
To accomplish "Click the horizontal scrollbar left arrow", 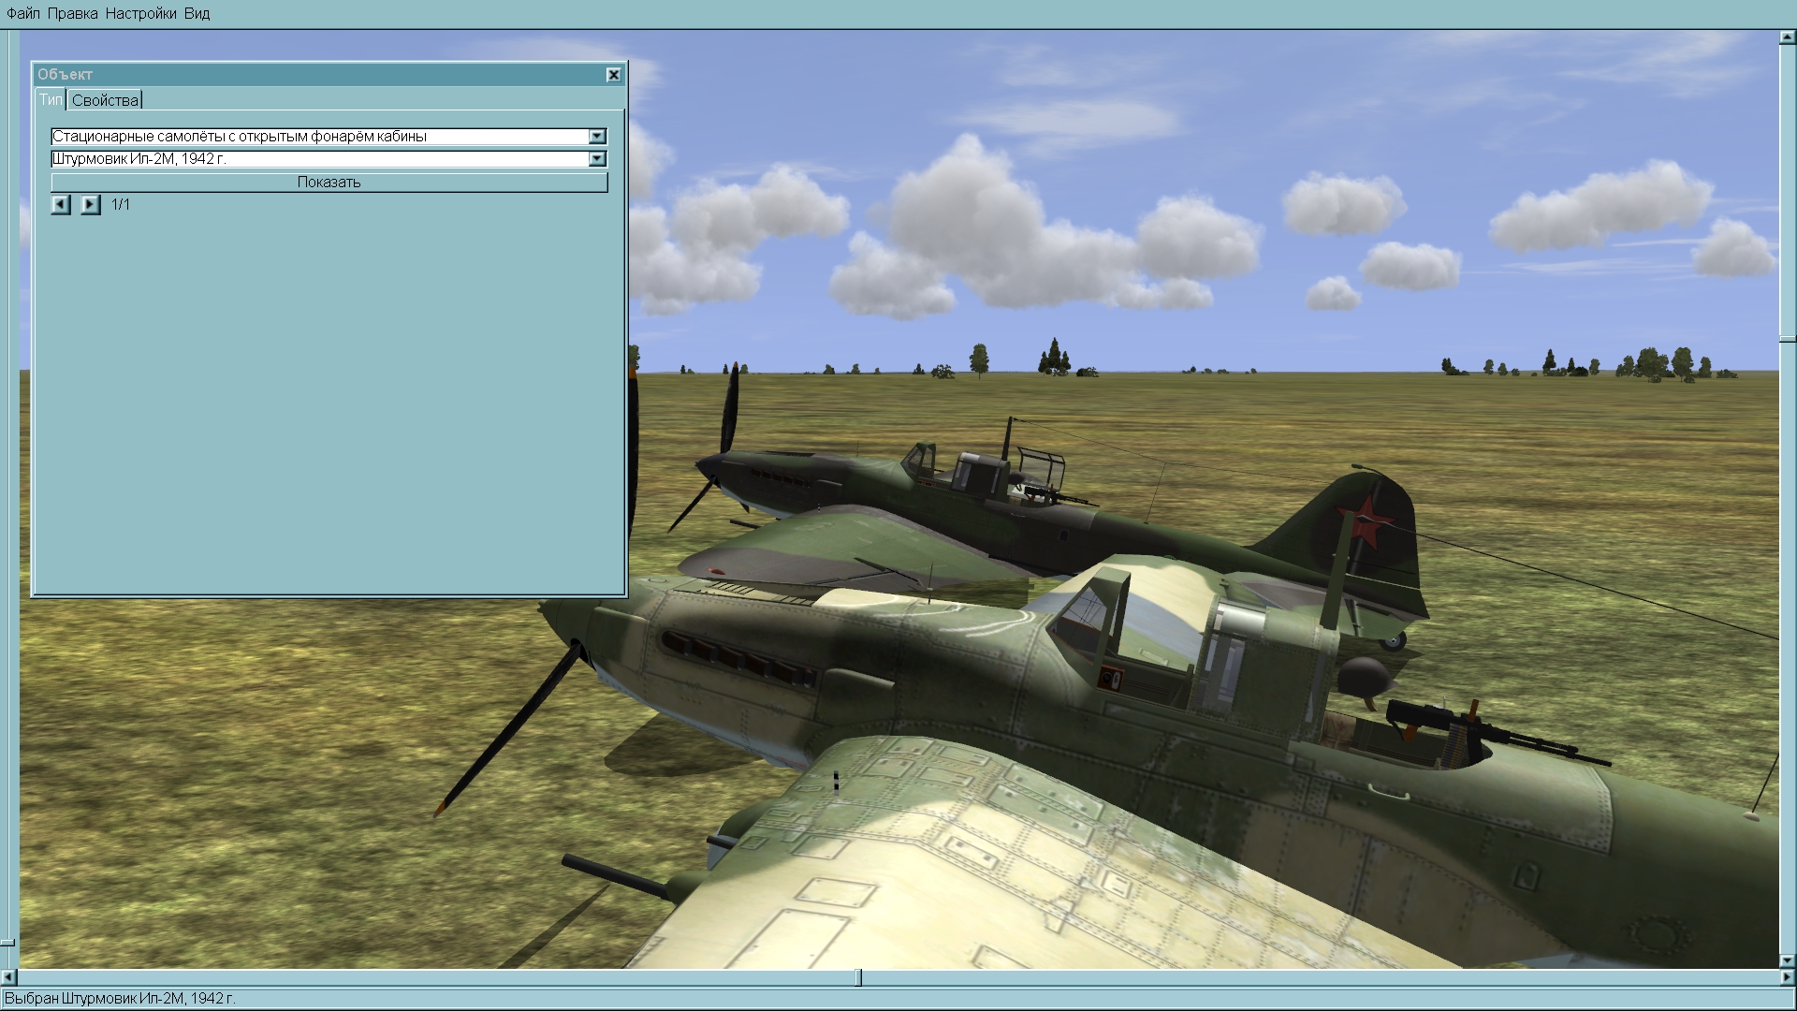I will tap(8, 977).
